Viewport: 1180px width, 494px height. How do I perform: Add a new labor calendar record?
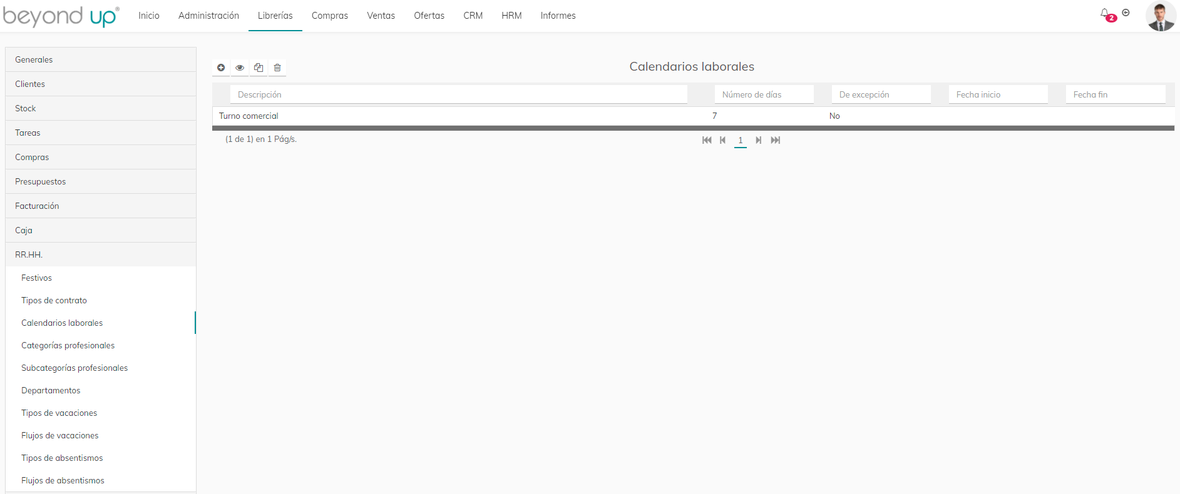click(221, 68)
